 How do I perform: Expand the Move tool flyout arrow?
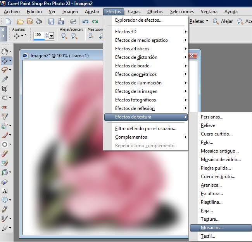(10, 61)
